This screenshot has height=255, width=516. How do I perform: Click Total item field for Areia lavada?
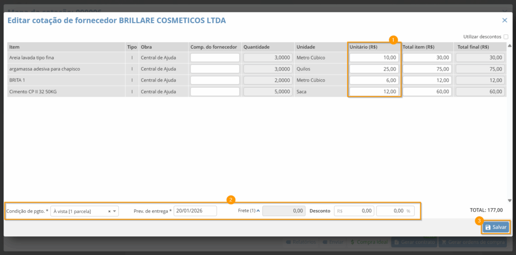(427, 58)
